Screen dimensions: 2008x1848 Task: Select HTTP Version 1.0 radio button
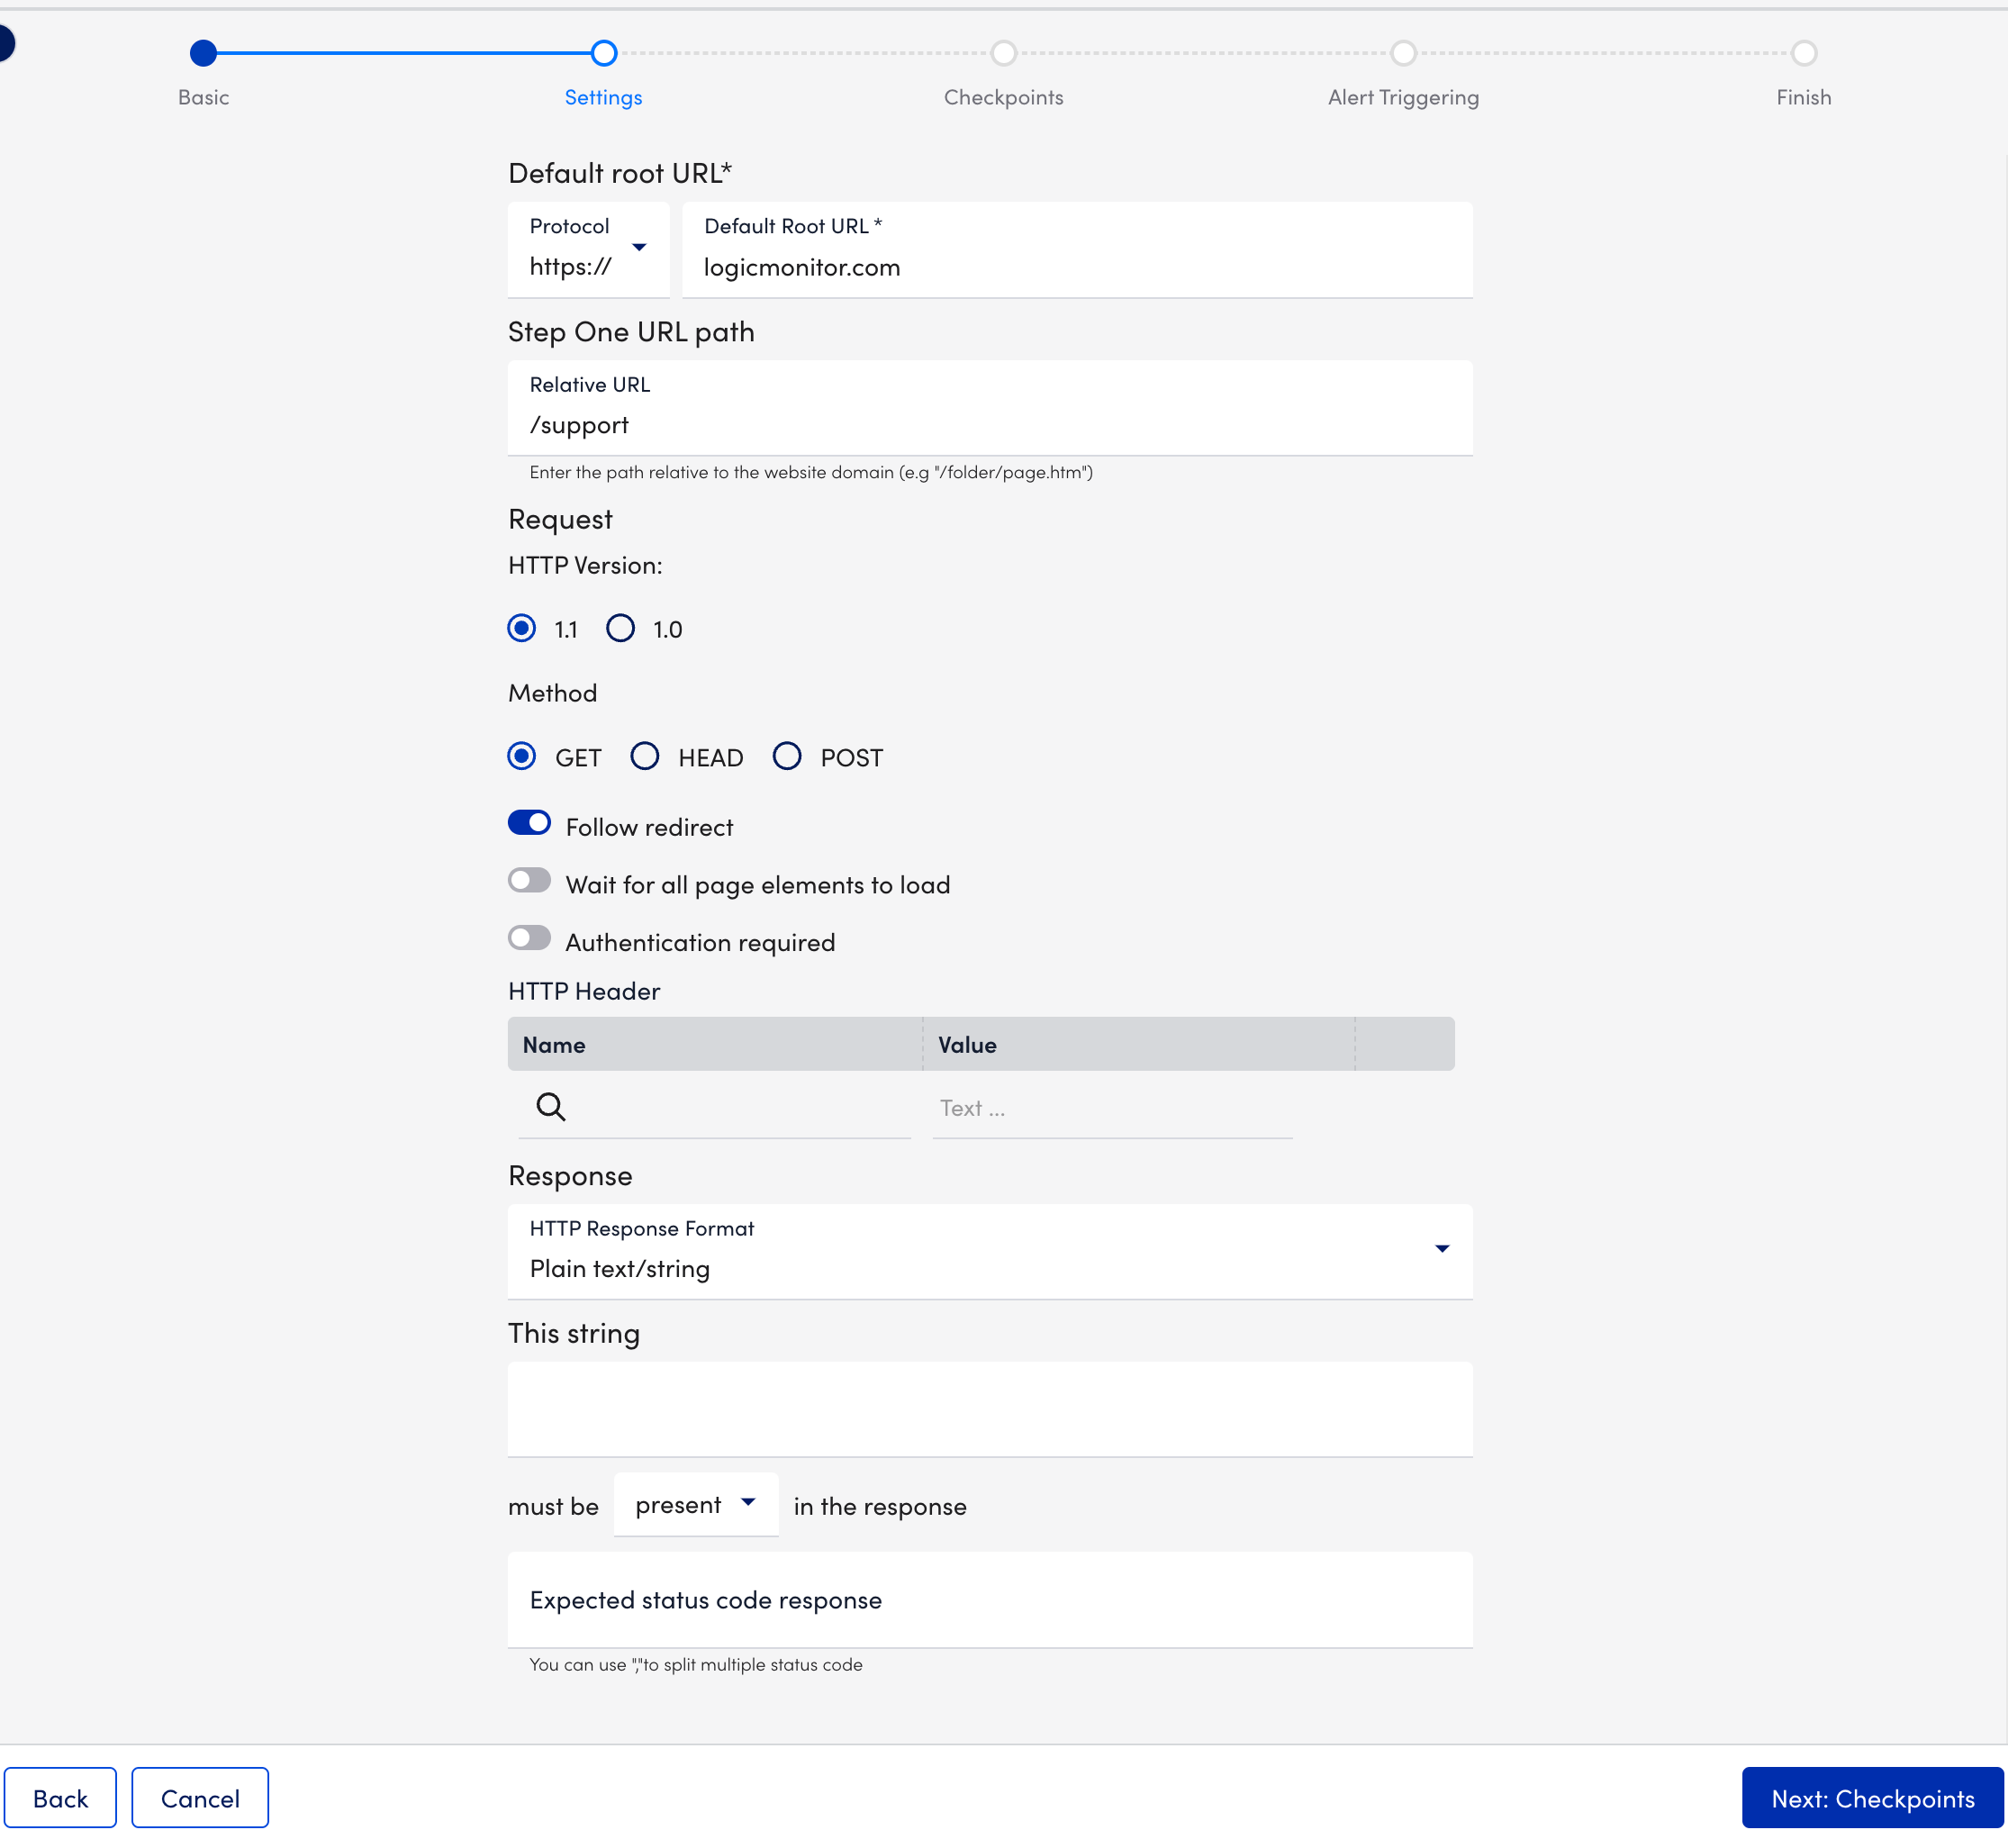(x=621, y=629)
